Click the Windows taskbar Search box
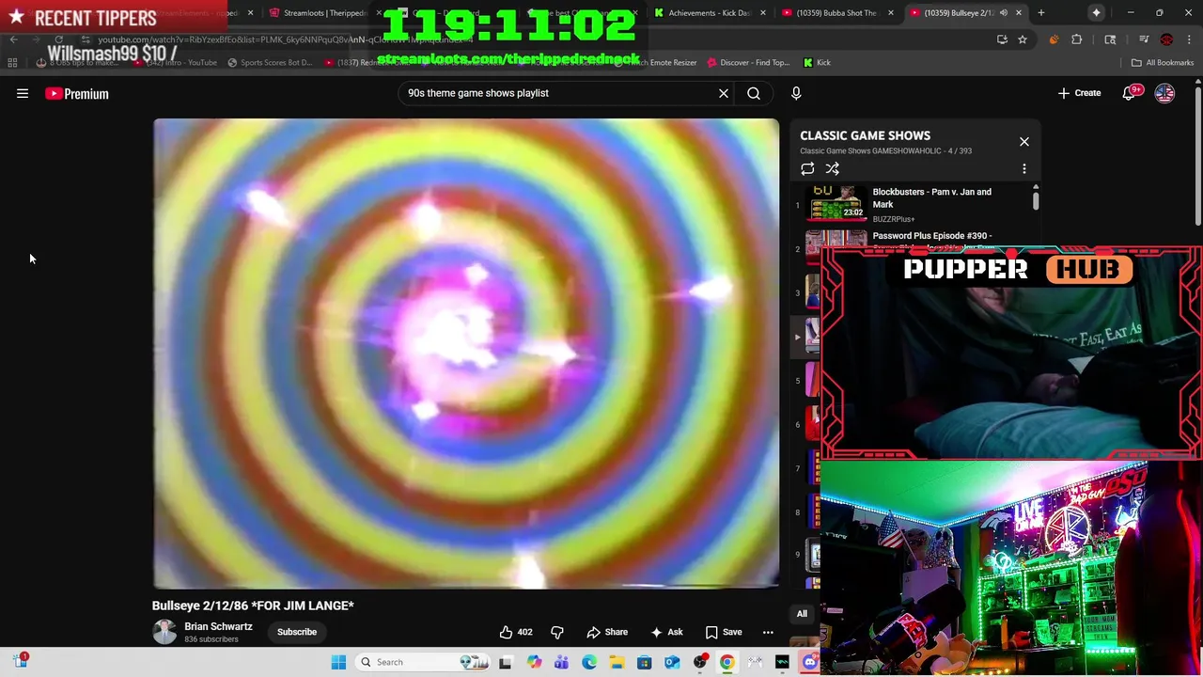 pyautogui.click(x=428, y=662)
